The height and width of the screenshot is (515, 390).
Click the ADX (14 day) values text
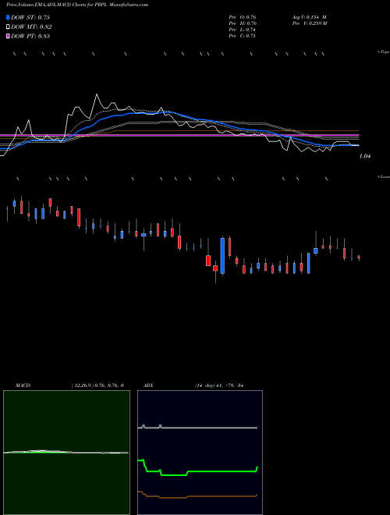point(218,385)
